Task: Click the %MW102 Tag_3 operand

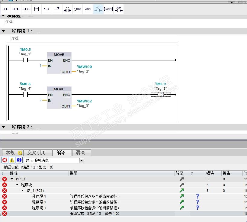Action: [84, 103]
